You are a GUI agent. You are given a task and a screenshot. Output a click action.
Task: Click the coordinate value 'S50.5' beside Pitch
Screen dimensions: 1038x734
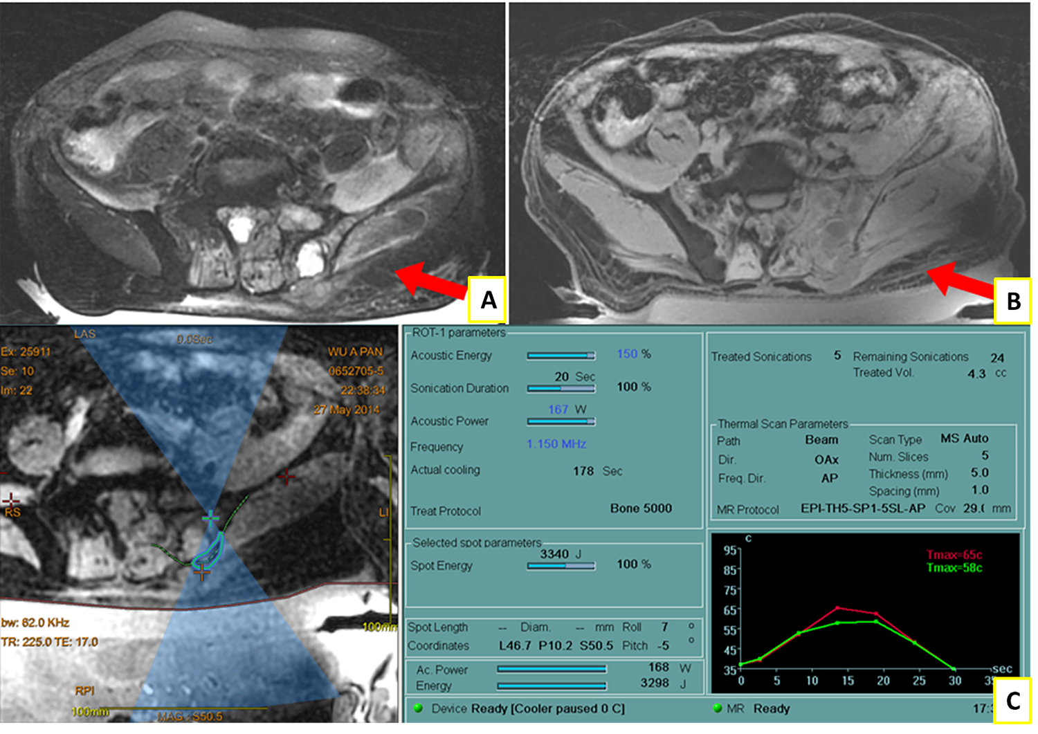coord(597,645)
